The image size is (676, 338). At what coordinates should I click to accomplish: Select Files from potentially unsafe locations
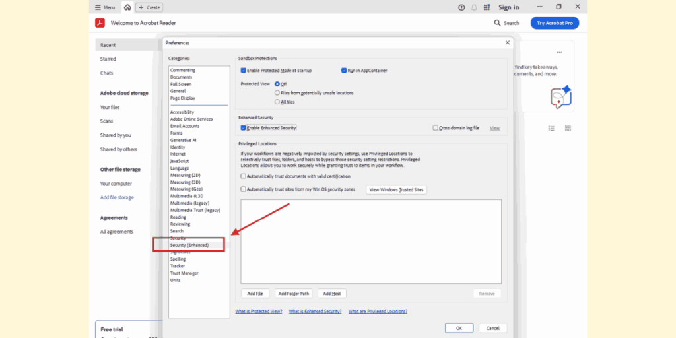pos(277,92)
